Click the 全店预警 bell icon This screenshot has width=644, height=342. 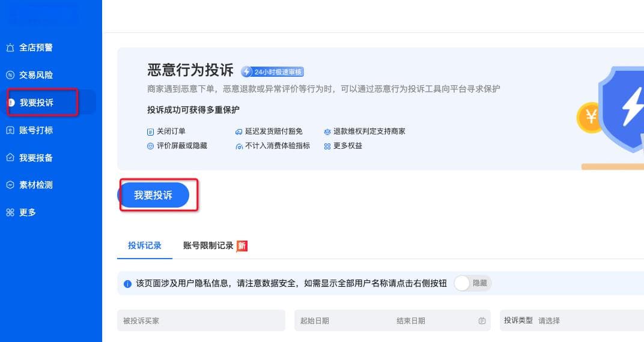pyautogui.click(x=10, y=47)
